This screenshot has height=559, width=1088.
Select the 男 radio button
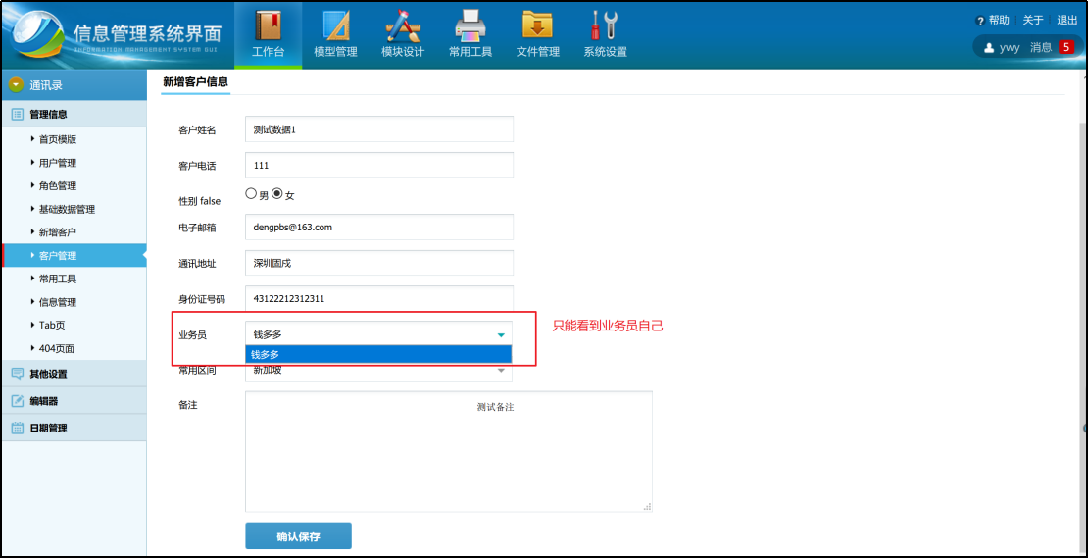click(x=251, y=194)
